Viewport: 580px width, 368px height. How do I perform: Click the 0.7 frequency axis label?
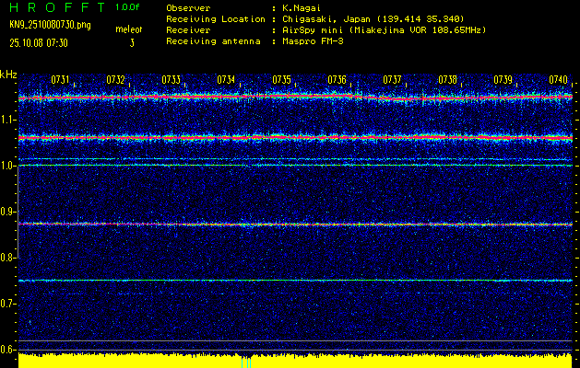[8, 304]
